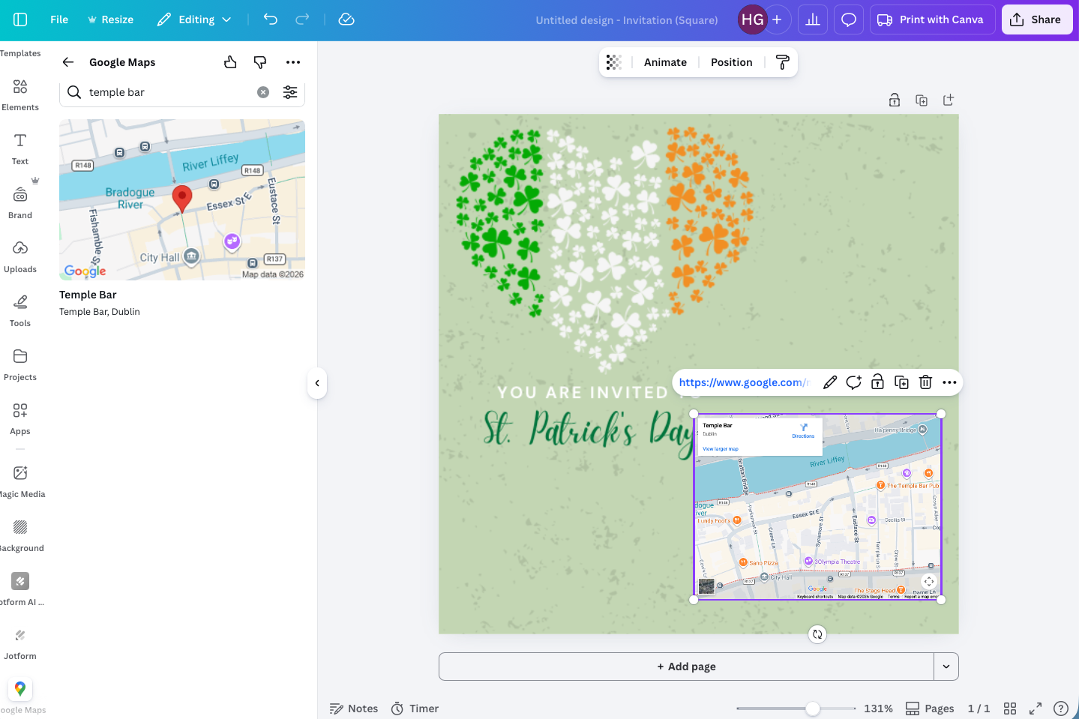Select the copy style paint roller tool
Image resolution: width=1079 pixels, height=719 pixels.
pyautogui.click(x=782, y=61)
